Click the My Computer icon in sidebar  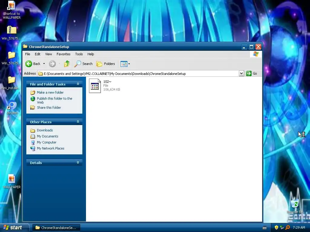[x=33, y=143]
